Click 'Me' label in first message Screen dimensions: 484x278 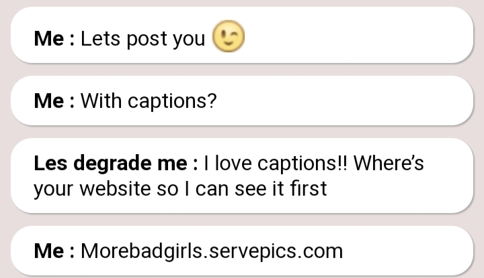(x=48, y=38)
